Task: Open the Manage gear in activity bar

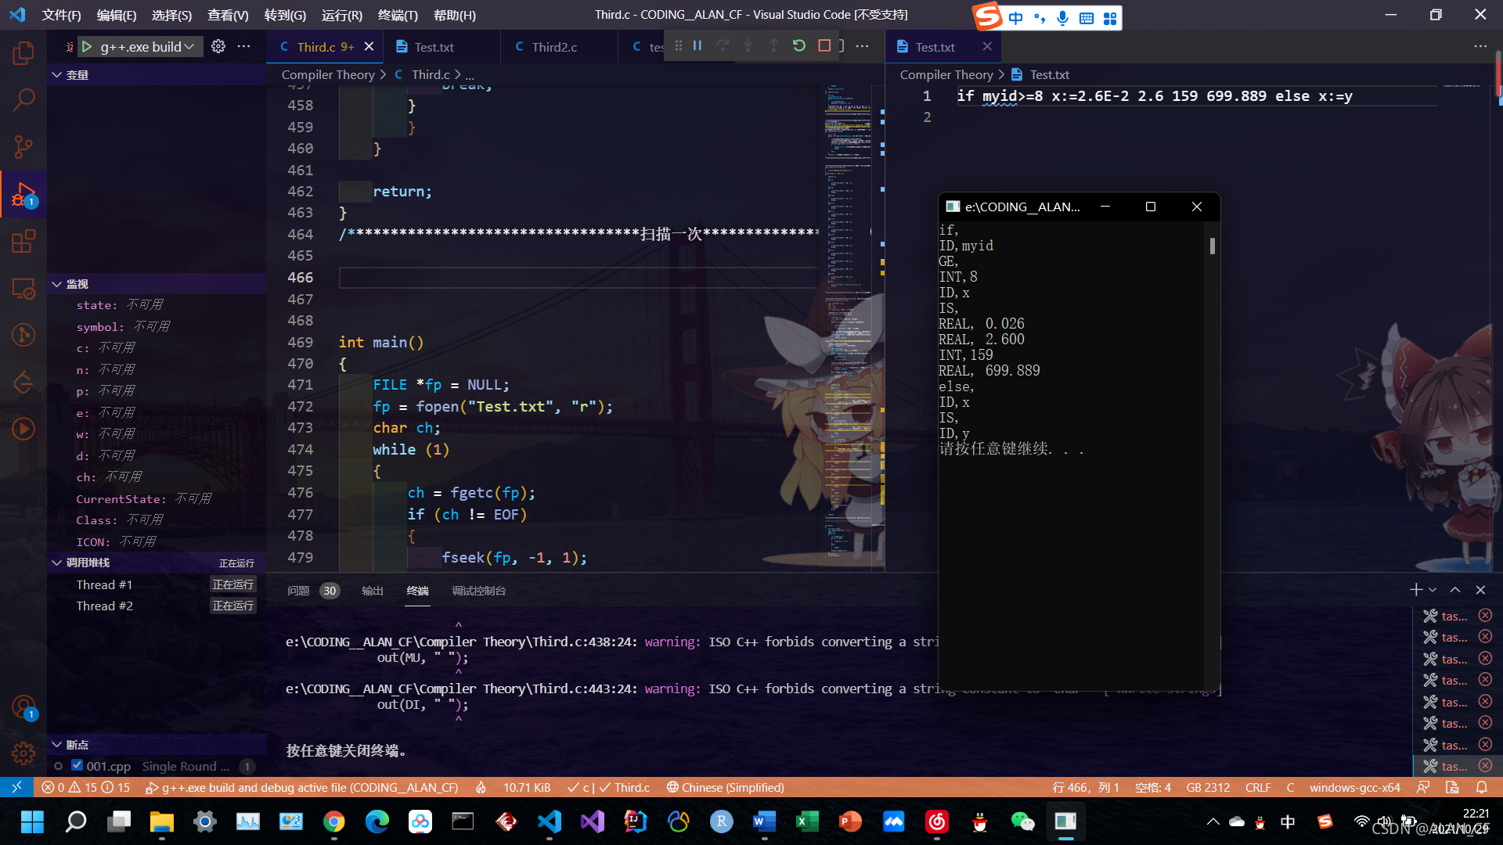Action: tap(23, 753)
